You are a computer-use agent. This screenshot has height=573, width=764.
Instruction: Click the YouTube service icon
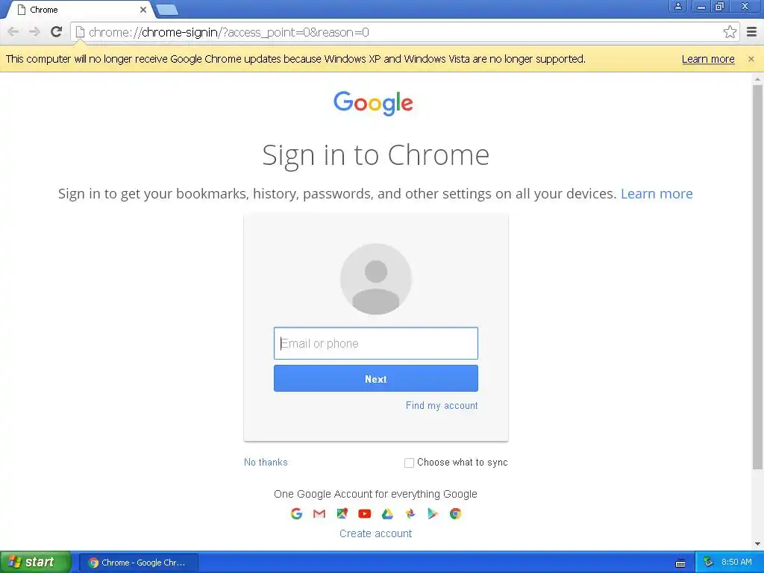[x=364, y=513]
